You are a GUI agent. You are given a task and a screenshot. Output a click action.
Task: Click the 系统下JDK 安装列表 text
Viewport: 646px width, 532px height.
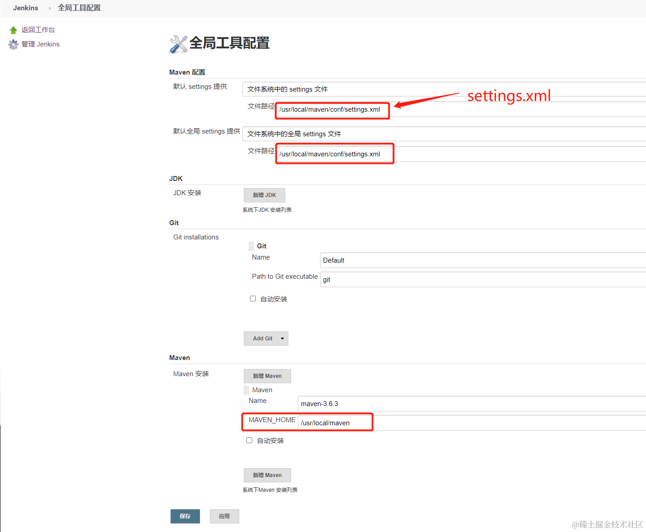pyautogui.click(x=267, y=210)
